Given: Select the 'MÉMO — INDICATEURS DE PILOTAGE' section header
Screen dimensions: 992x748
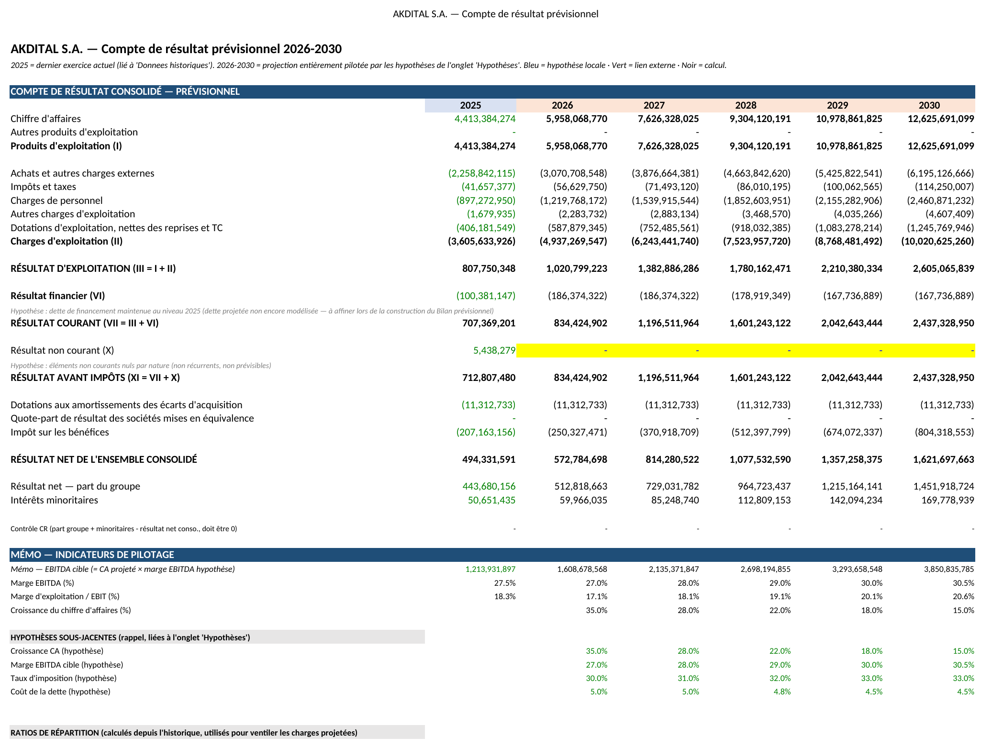Looking at the screenshot, I should 492,555.
